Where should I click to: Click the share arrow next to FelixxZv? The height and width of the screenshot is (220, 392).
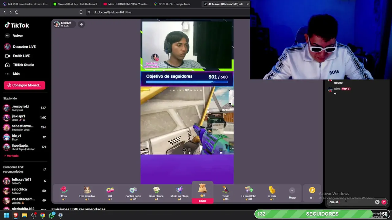(x=81, y=24)
